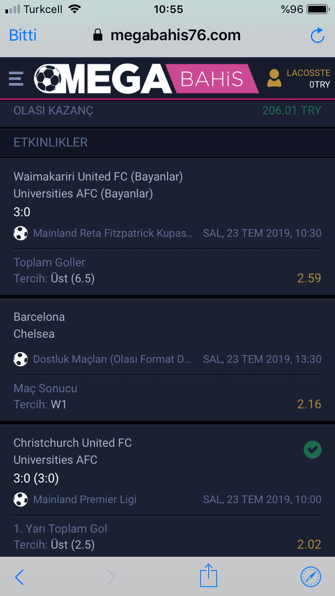
Task: Open the hamburger menu icon
Action: click(16, 79)
